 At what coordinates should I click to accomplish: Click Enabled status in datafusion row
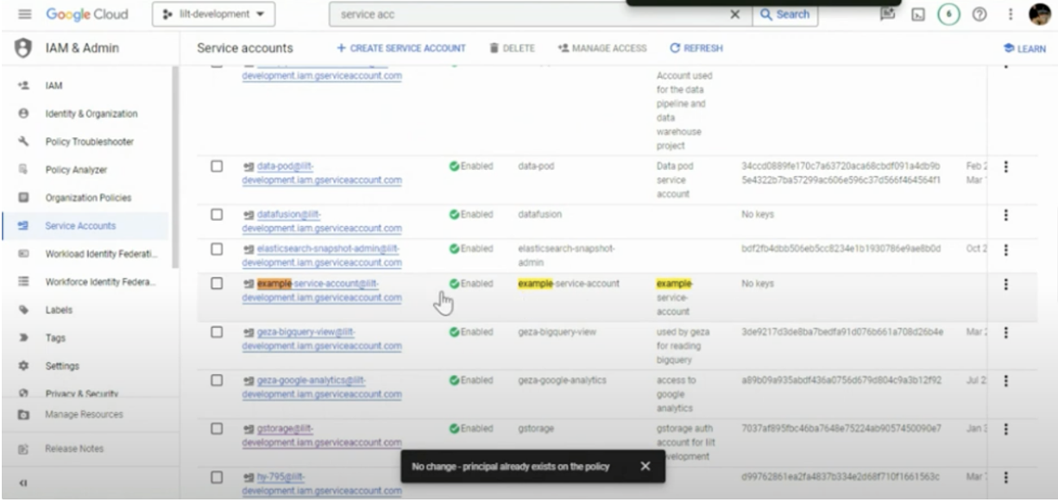point(471,214)
